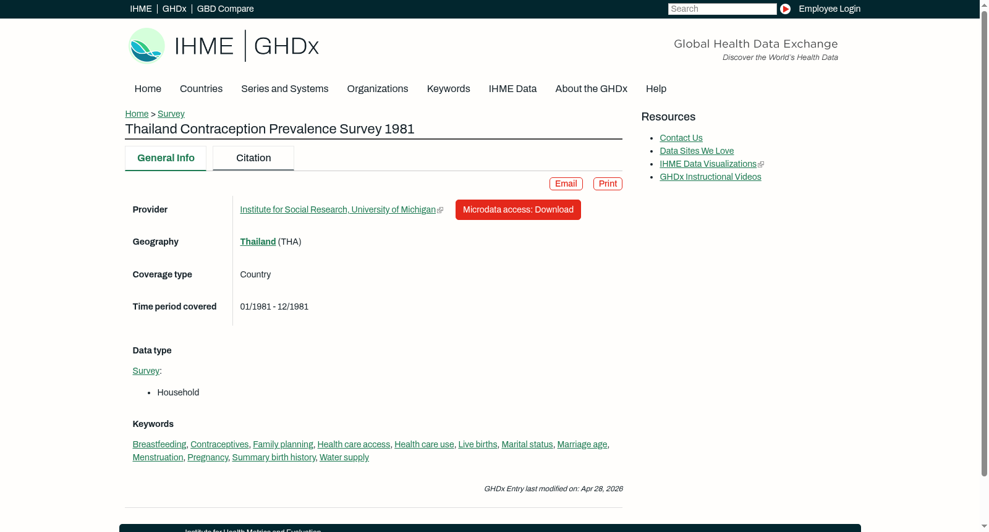The height and width of the screenshot is (532, 989).
Task: Open Pregnancy keyword link
Action: 208,457
